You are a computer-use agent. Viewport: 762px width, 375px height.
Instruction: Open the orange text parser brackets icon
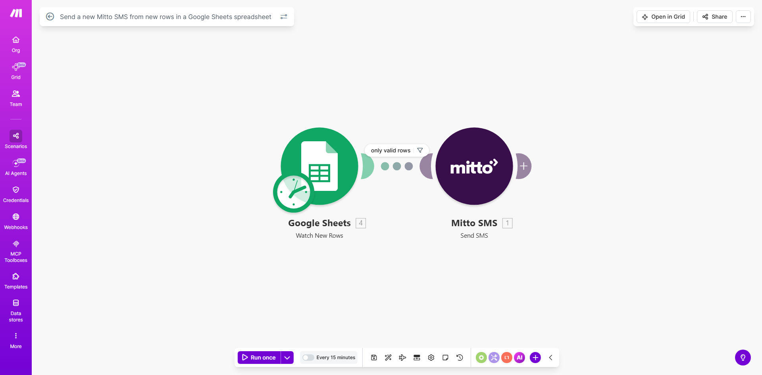click(x=507, y=358)
